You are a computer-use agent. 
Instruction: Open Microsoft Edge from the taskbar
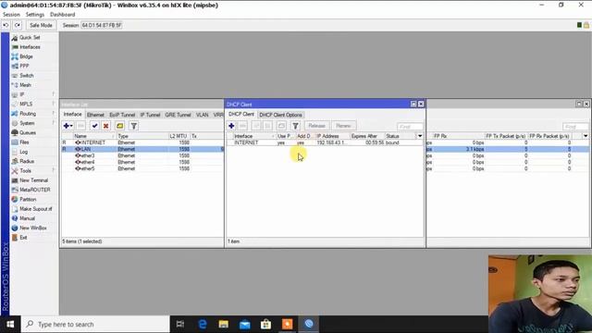point(203,325)
